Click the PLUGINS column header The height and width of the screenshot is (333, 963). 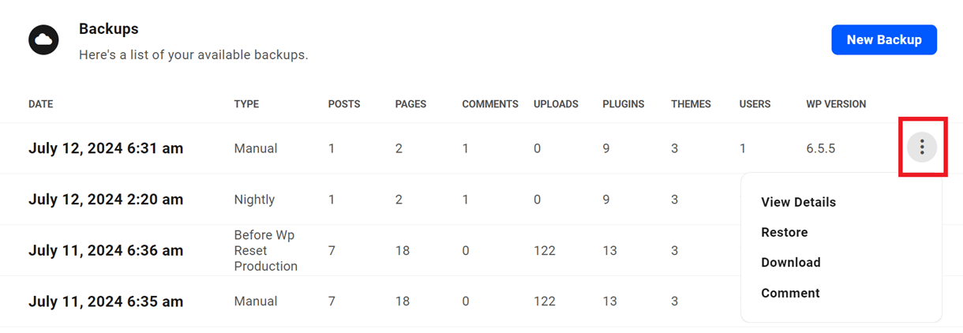[x=624, y=104]
